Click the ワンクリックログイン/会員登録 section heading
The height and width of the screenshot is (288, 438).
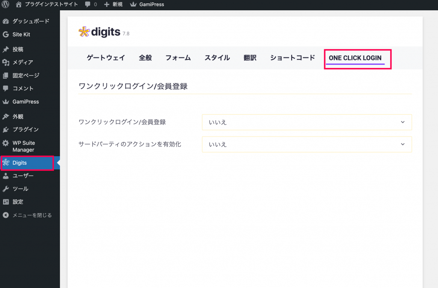(x=133, y=86)
